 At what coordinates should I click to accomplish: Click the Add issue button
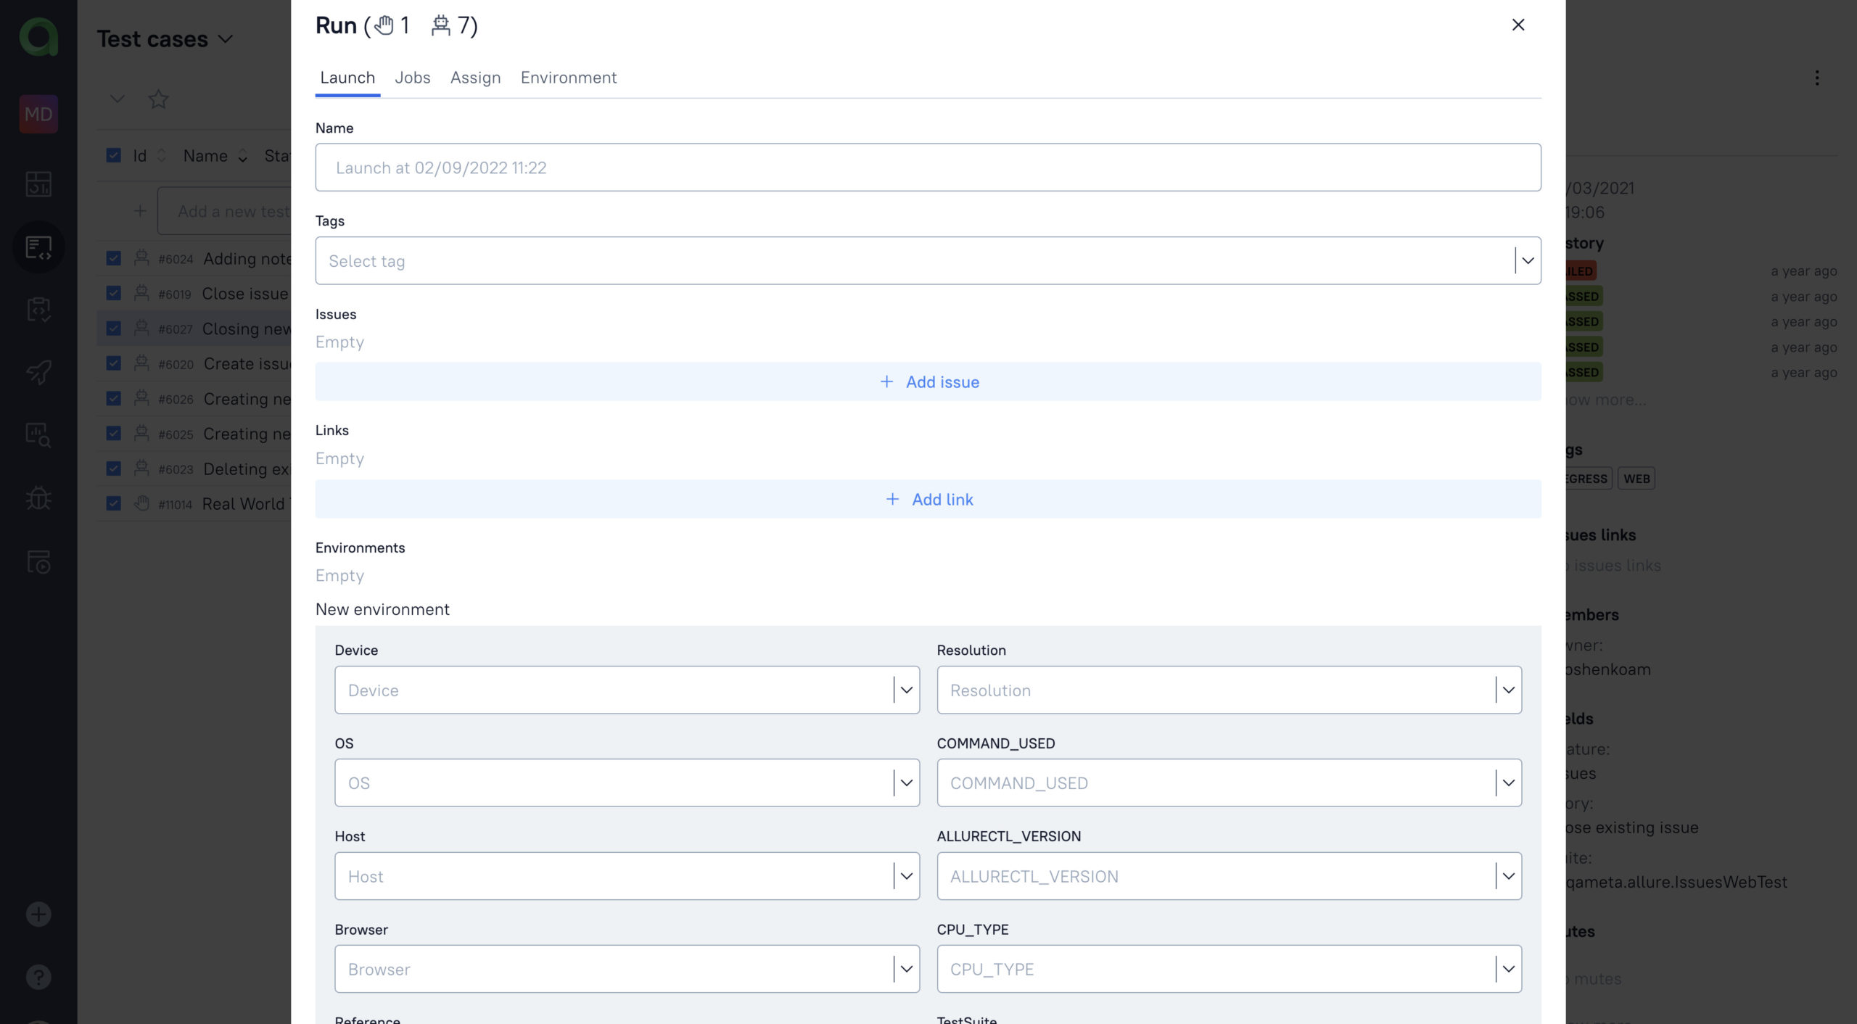click(x=928, y=381)
